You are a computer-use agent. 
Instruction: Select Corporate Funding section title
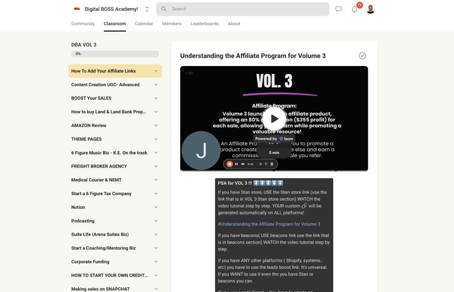click(90, 262)
